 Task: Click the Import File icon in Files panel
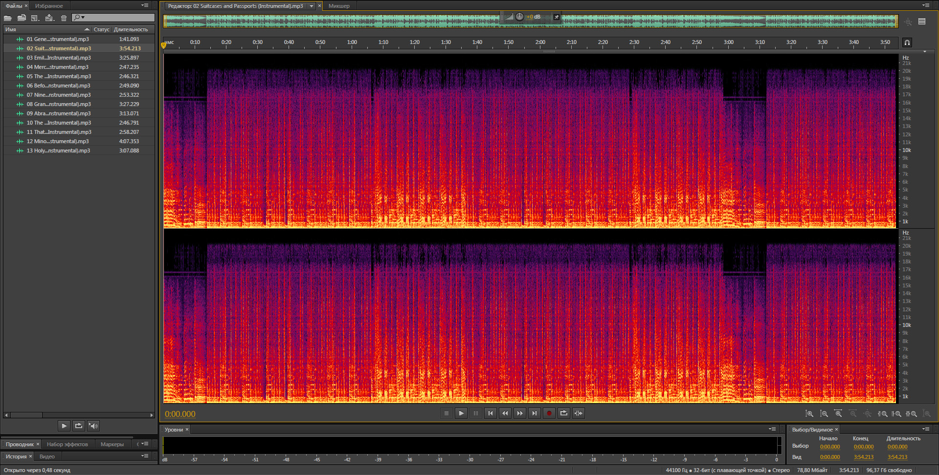(22, 18)
